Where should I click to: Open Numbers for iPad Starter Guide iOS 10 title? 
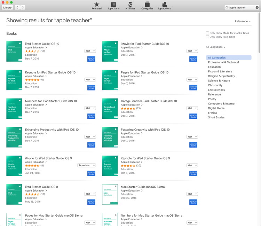(x=51, y=101)
